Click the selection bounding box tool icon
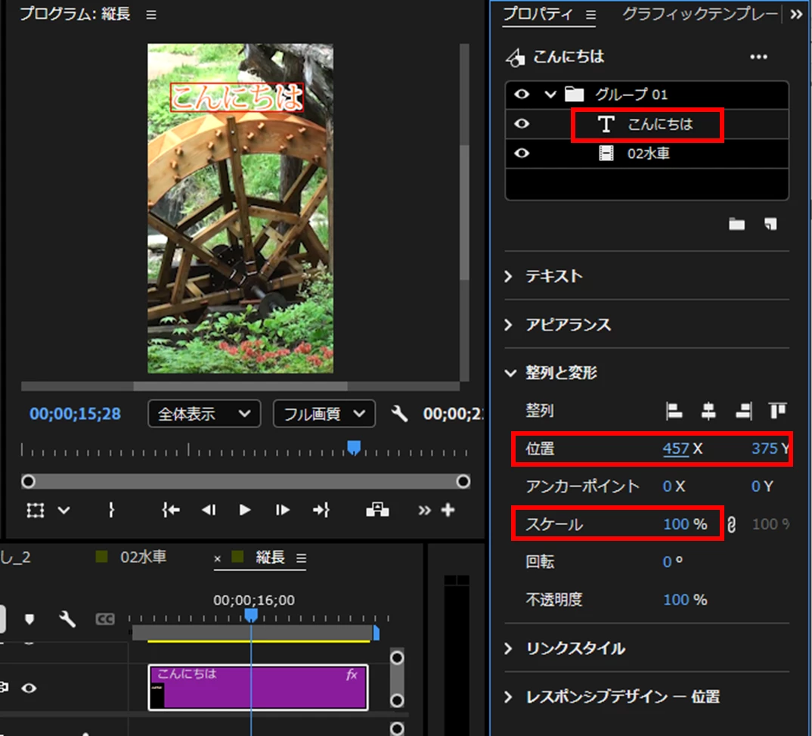Image resolution: width=812 pixels, height=736 pixels. pos(36,511)
